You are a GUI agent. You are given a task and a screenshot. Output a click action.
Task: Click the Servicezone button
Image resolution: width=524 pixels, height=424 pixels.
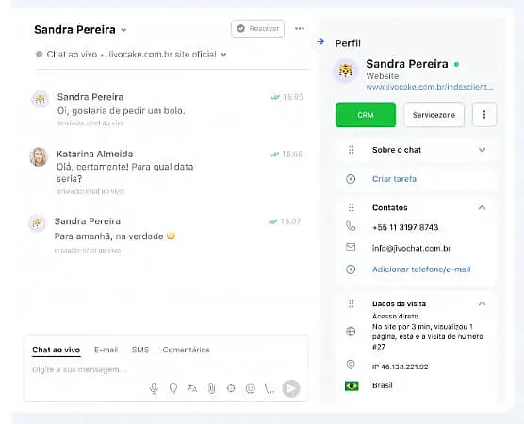coord(434,115)
